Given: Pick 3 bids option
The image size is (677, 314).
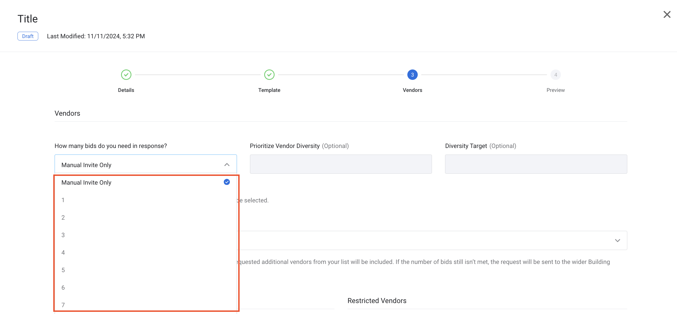Looking at the screenshot, I should coord(63,235).
